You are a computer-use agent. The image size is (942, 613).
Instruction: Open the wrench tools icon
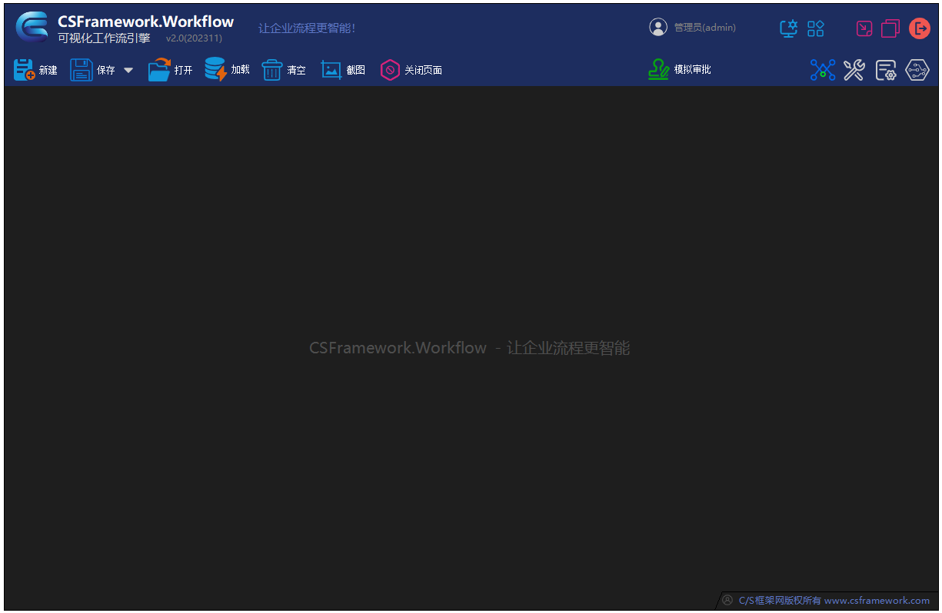click(854, 69)
